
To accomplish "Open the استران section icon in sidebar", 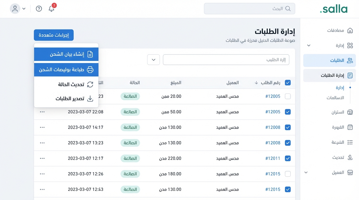I will coord(350,112).
